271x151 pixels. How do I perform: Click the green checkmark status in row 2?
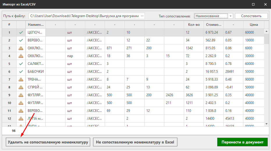tap(21, 40)
